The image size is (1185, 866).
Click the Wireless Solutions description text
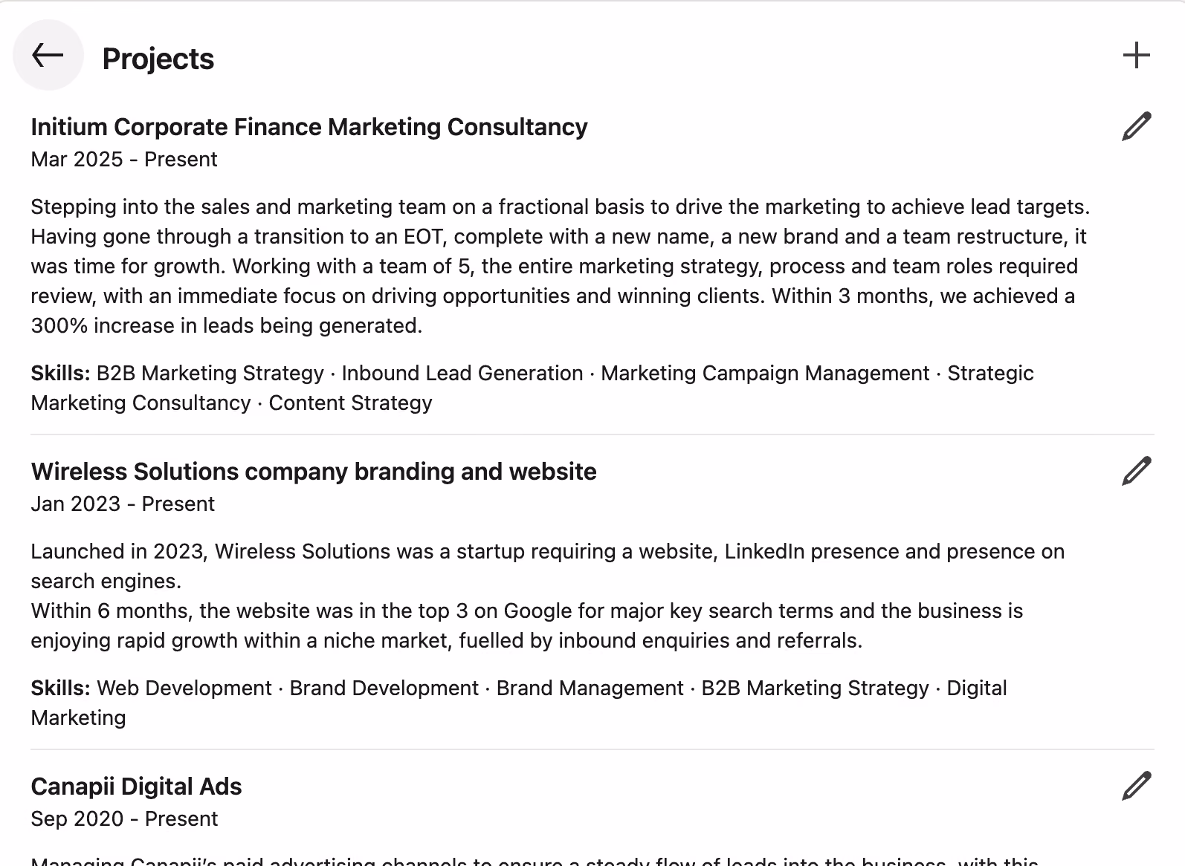(x=547, y=596)
